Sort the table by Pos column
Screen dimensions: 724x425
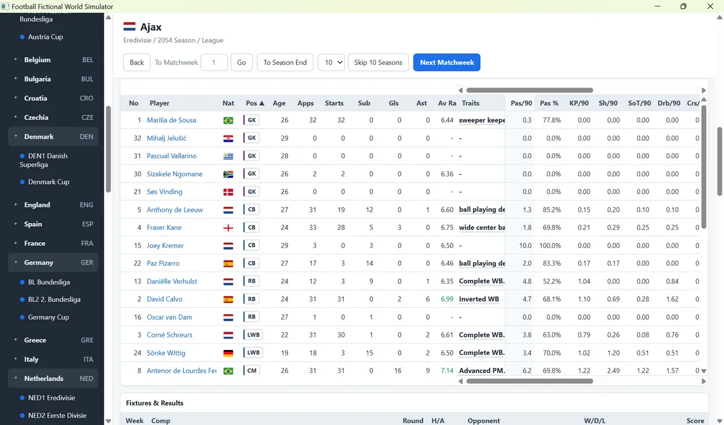coord(255,103)
